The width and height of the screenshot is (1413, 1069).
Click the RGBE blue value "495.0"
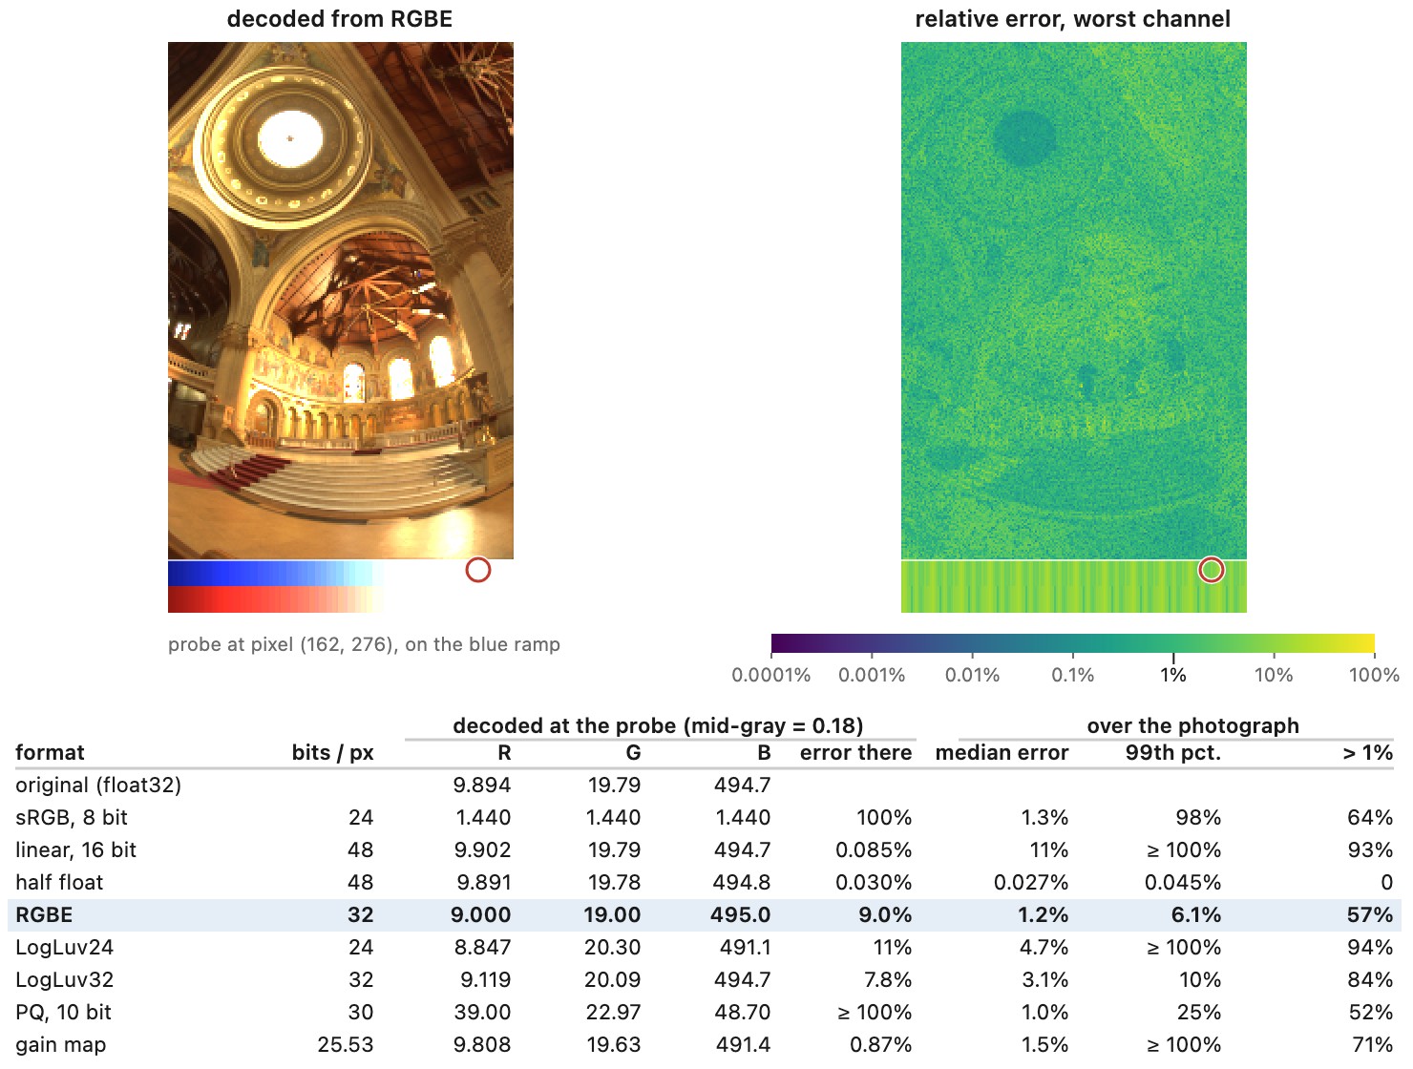(741, 915)
